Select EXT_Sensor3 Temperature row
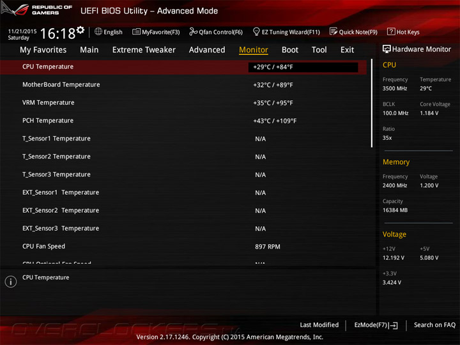The image size is (460, 345). pos(183,228)
